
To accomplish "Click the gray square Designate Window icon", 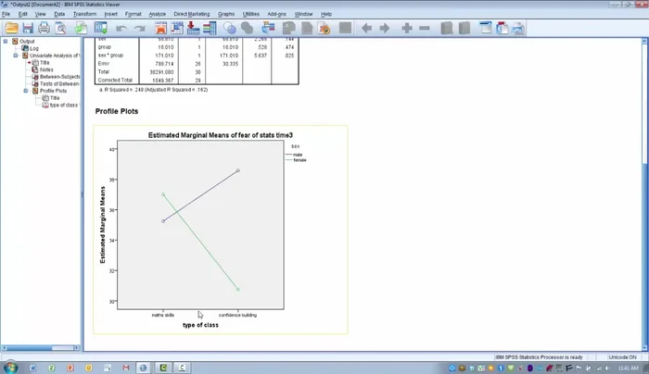I will click(x=345, y=28).
